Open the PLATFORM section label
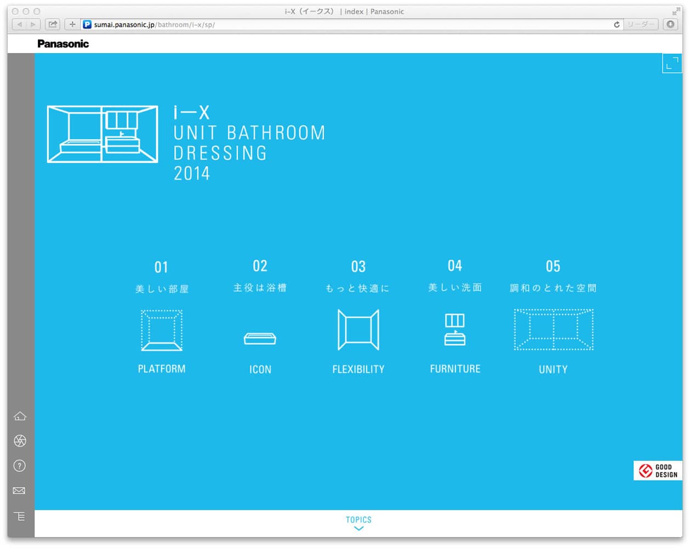 162,369
